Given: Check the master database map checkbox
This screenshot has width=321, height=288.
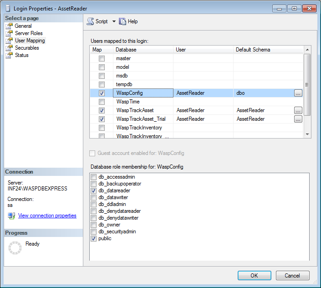Looking at the screenshot, I should tap(102, 59).
